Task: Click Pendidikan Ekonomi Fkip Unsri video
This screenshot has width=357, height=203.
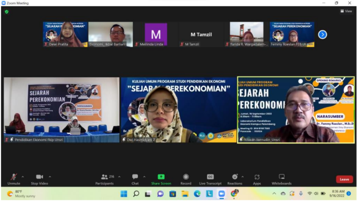Action: coord(62,110)
